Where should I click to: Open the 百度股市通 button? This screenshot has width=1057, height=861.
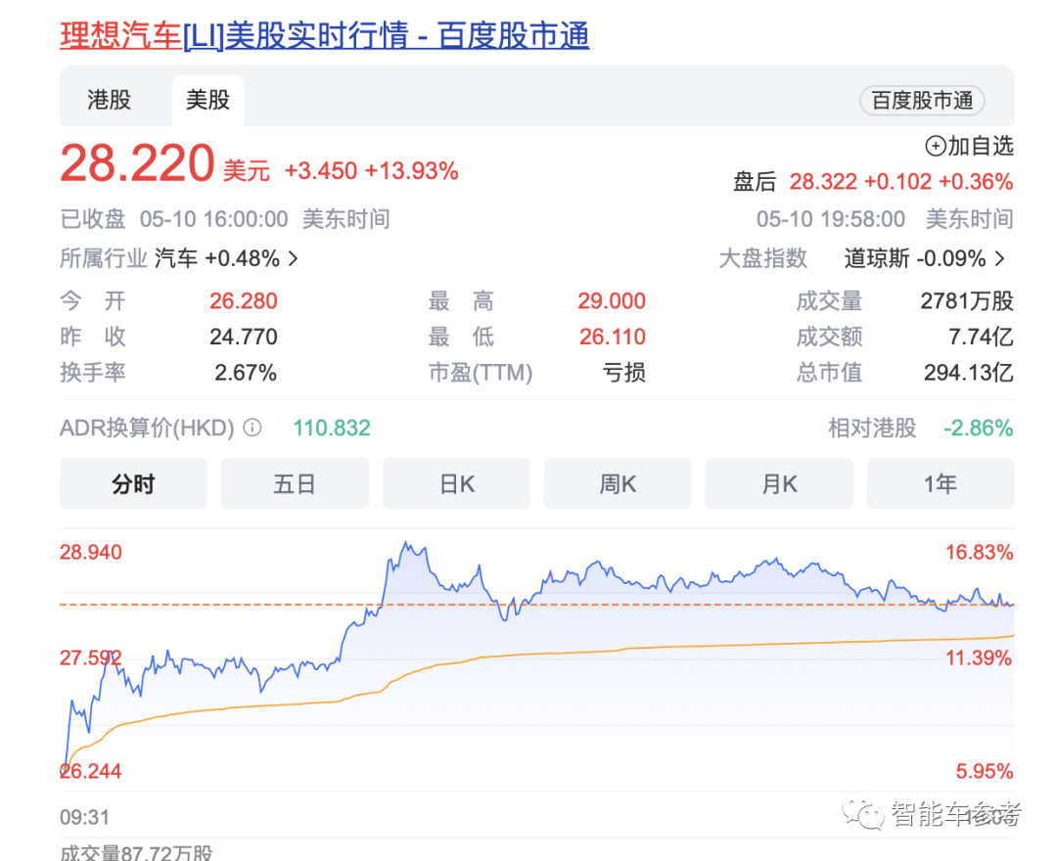point(922,101)
